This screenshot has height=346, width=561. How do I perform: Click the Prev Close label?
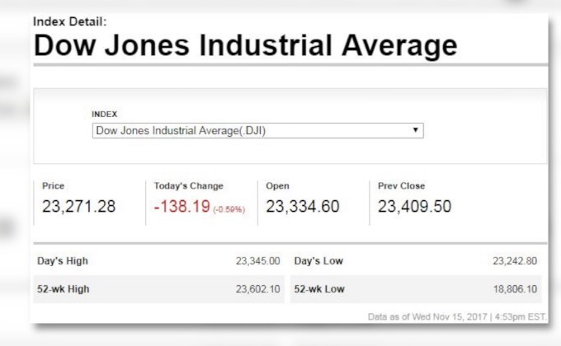402,186
